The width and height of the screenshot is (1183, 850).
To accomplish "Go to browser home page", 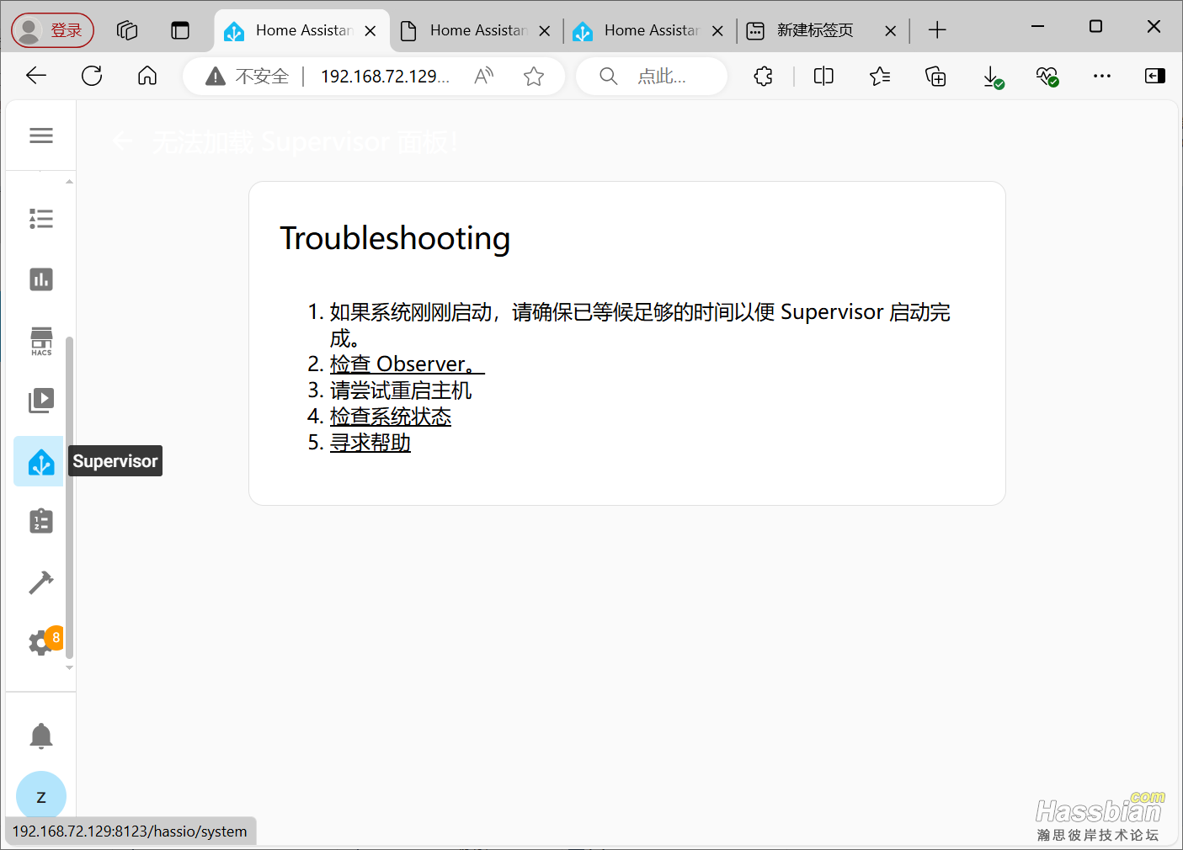I will 147,76.
